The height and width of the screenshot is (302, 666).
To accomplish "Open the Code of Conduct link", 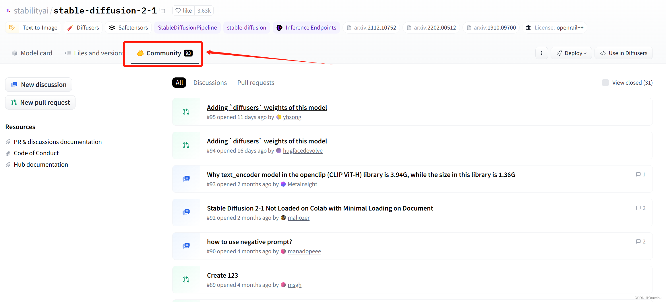I will [x=36, y=153].
